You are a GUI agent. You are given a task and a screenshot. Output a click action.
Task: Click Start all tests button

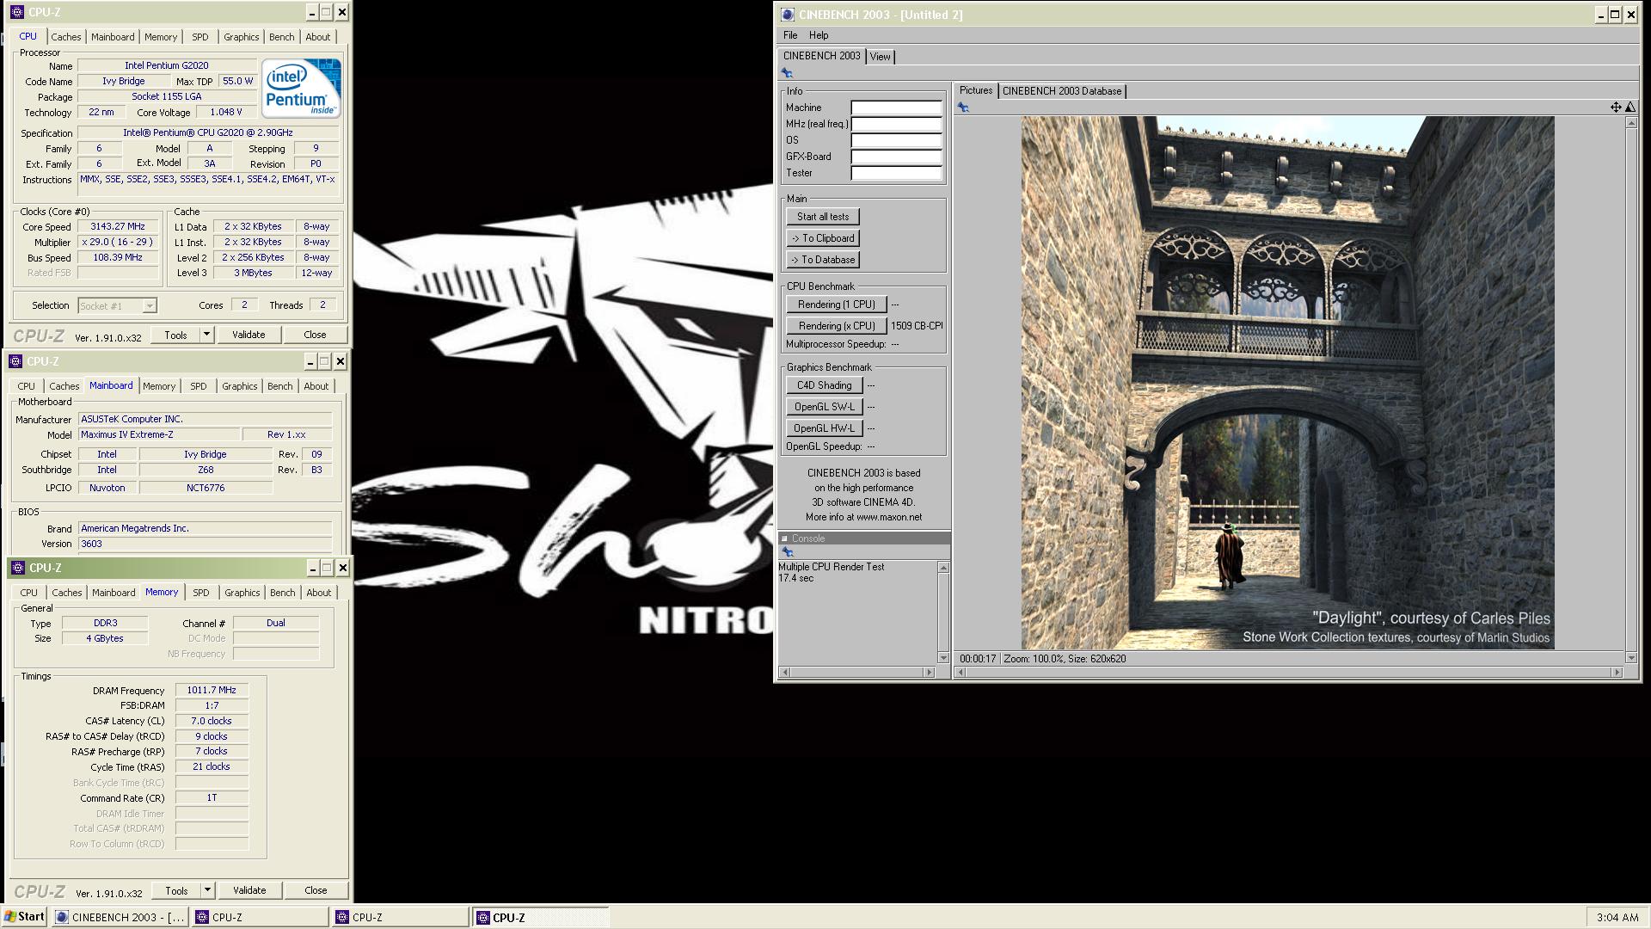pyautogui.click(x=823, y=217)
